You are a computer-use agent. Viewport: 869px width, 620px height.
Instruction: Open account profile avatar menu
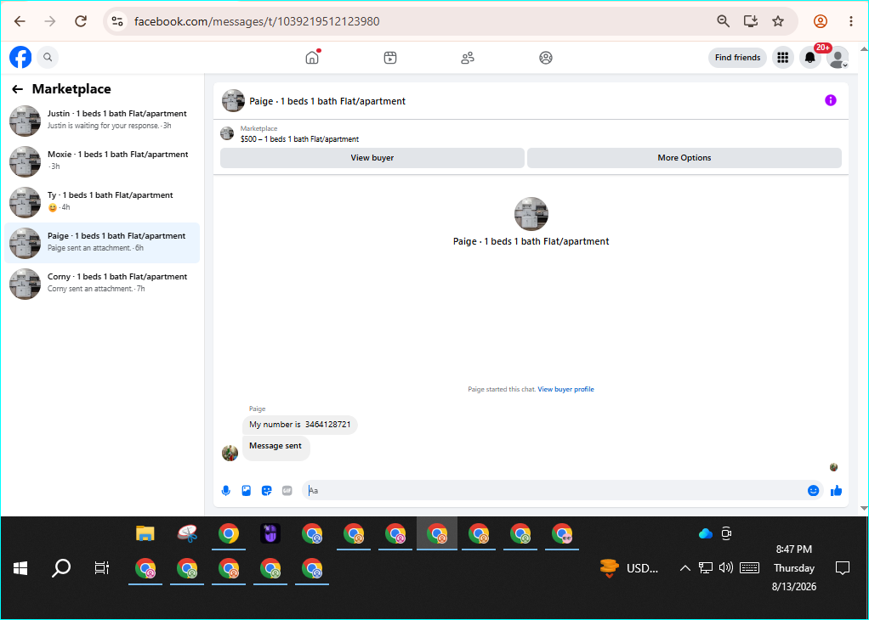[838, 58]
